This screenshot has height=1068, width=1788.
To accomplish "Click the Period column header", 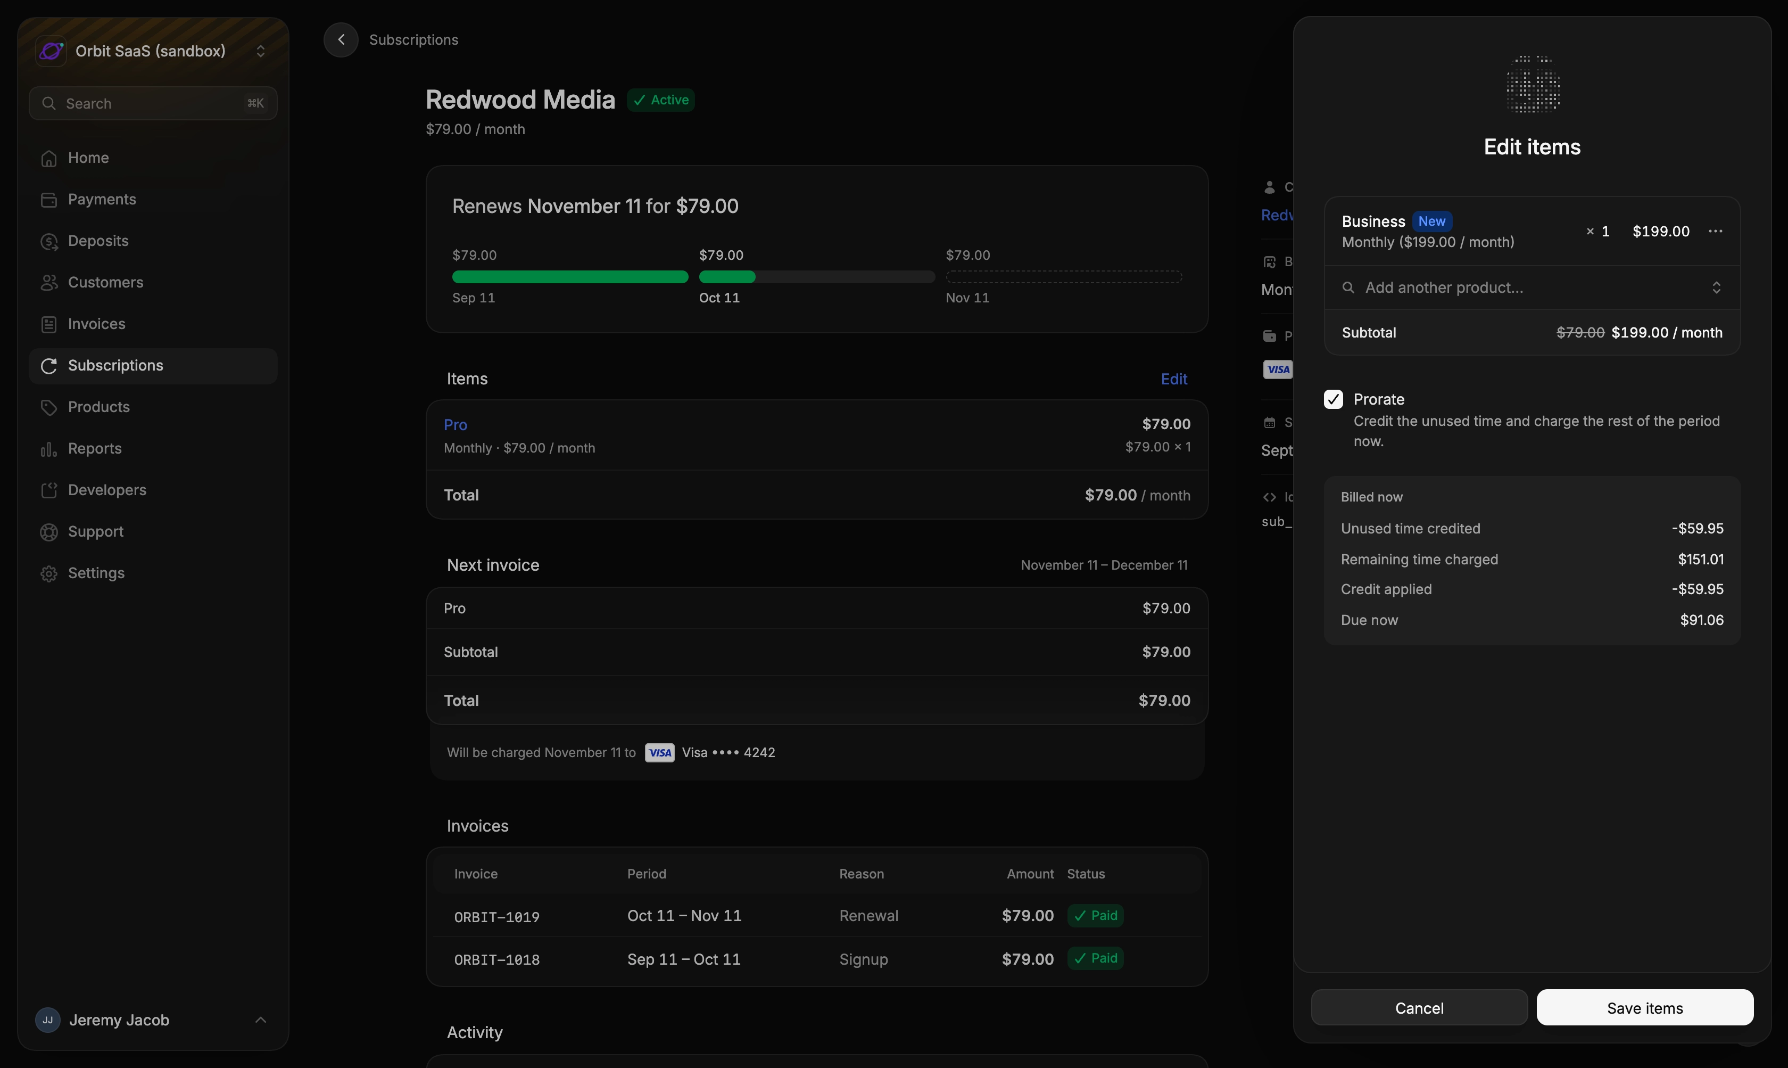I will 647,874.
